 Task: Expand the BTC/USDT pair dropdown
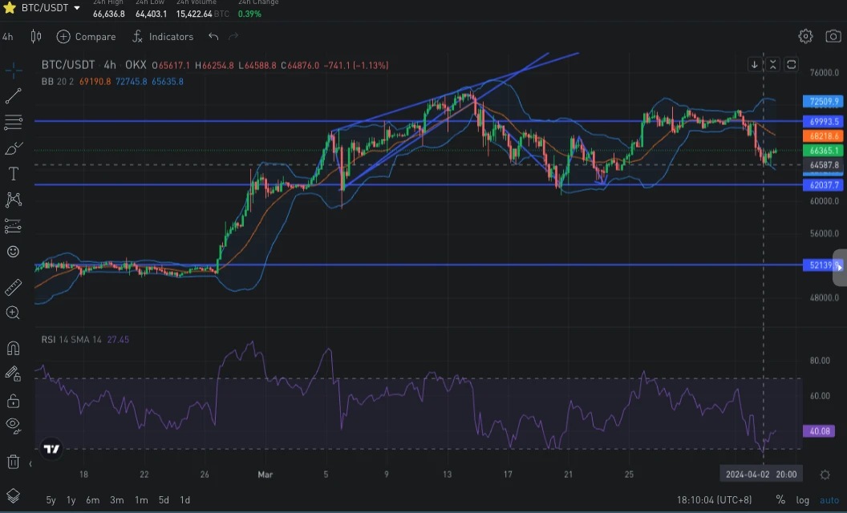(77, 8)
